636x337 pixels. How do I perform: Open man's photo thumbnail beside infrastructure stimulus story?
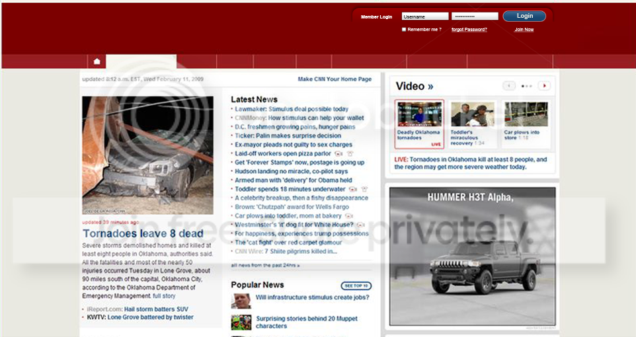[x=241, y=301]
